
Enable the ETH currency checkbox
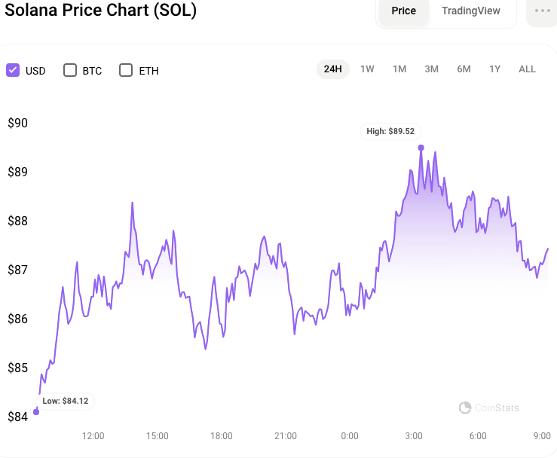coord(126,70)
